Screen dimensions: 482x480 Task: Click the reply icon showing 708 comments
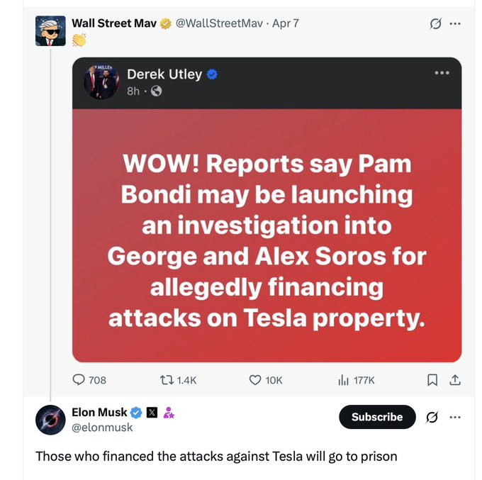click(x=79, y=380)
